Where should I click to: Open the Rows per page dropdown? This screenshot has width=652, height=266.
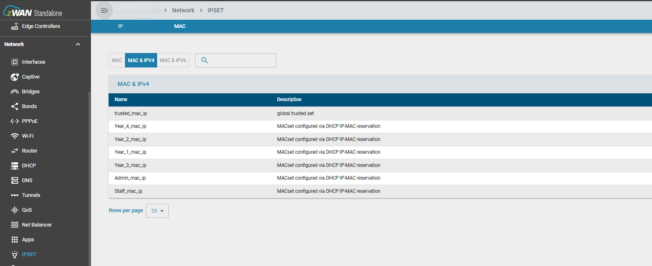(x=157, y=211)
